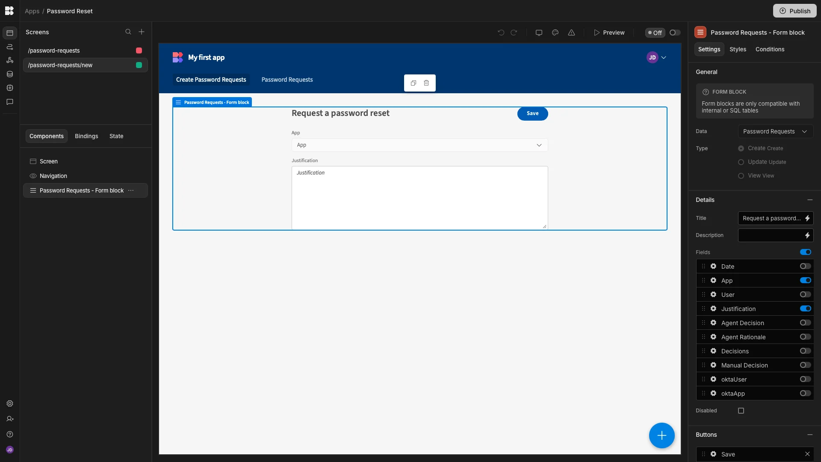Screen dimensions: 821x462
Task: Click the undo arrow in the toolbar
Action: point(501,33)
